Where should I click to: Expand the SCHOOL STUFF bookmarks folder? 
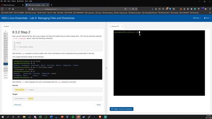point(7,13)
